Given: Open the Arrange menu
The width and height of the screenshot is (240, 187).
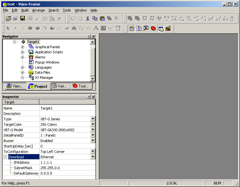Looking at the screenshot, I should click(39, 10).
